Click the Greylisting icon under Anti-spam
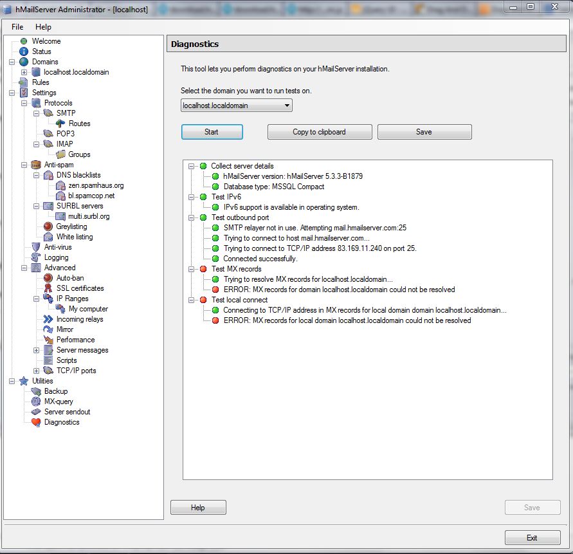573x554 pixels. (x=48, y=226)
